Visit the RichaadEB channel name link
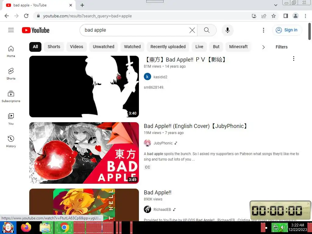Screen dimensions: 312x234 click(162, 210)
